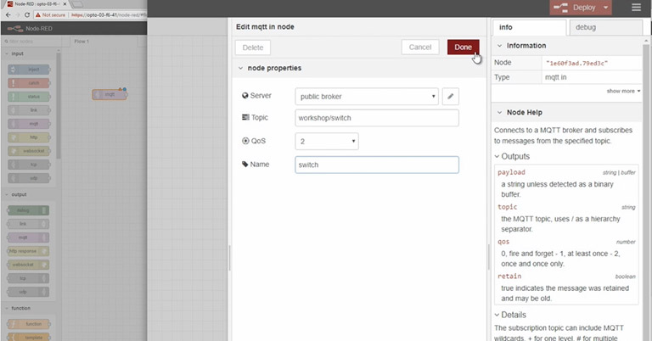Open the Server dropdown showing public broker
This screenshot has width=652, height=341.
[367, 96]
